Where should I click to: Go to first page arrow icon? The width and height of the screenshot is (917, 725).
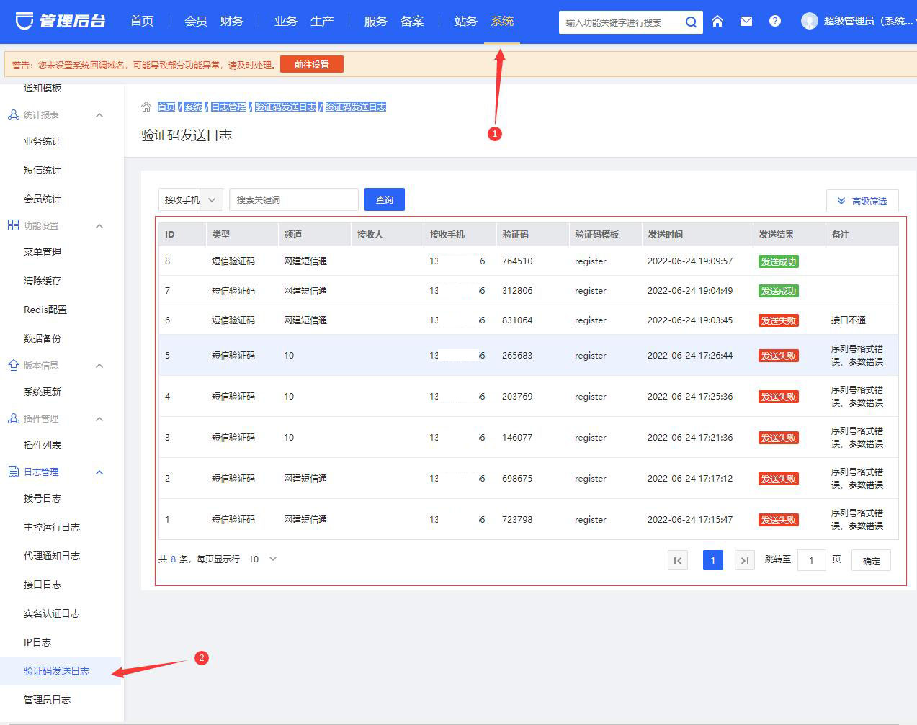pos(678,561)
